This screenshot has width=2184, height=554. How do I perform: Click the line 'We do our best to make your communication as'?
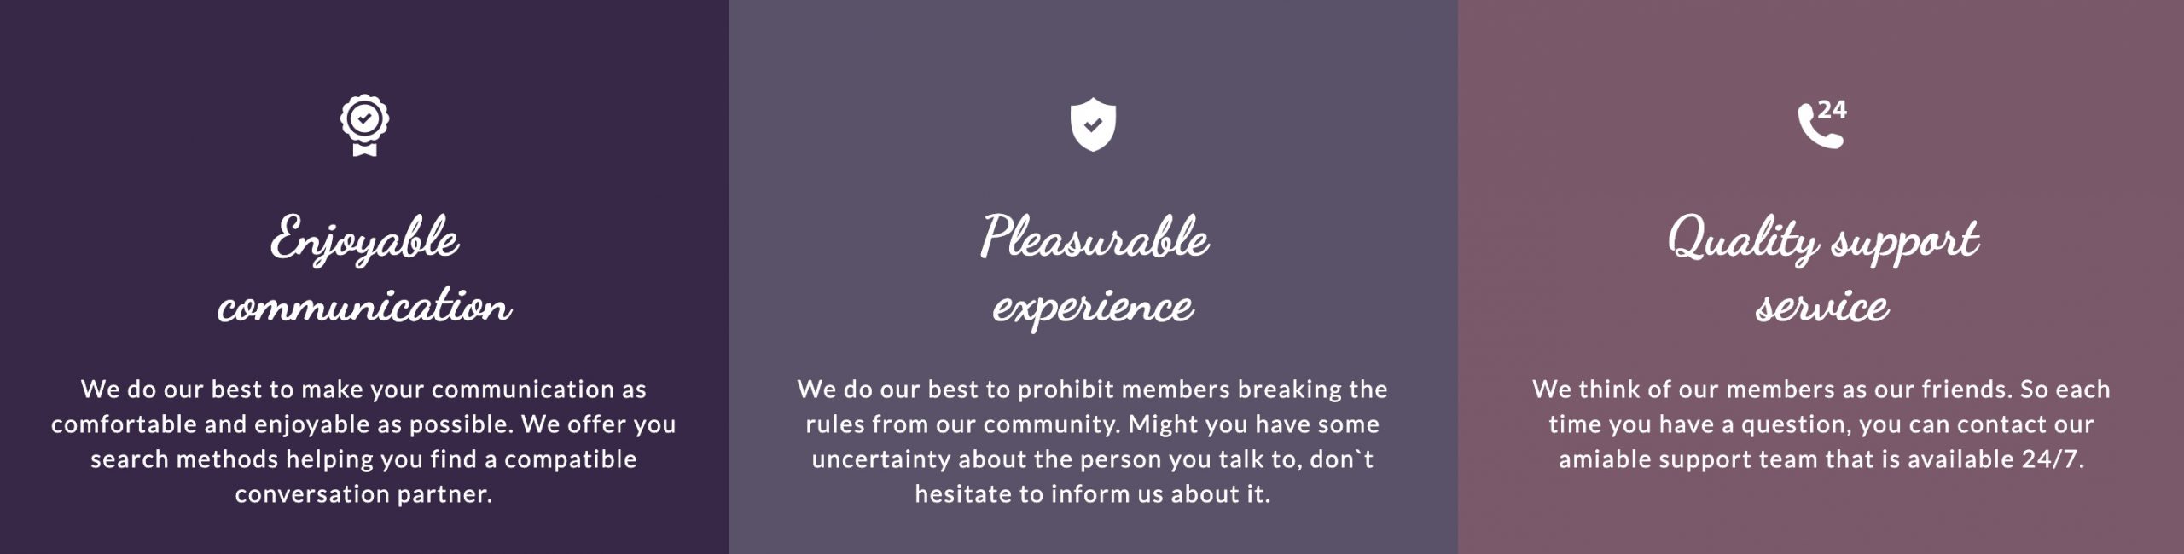pos(364,390)
